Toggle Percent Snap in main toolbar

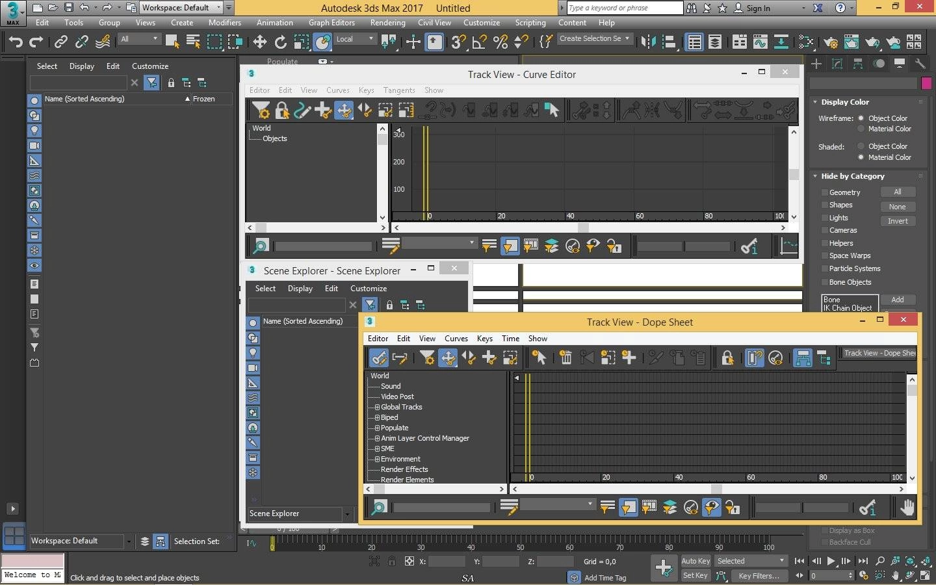(500, 42)
